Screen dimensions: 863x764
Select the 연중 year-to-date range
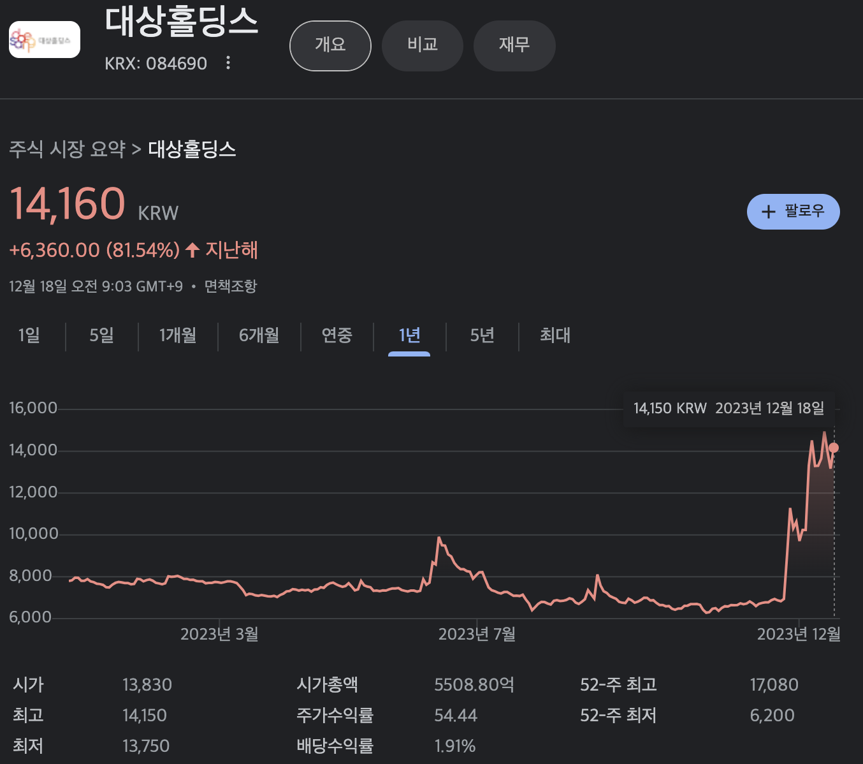(337, 335)
